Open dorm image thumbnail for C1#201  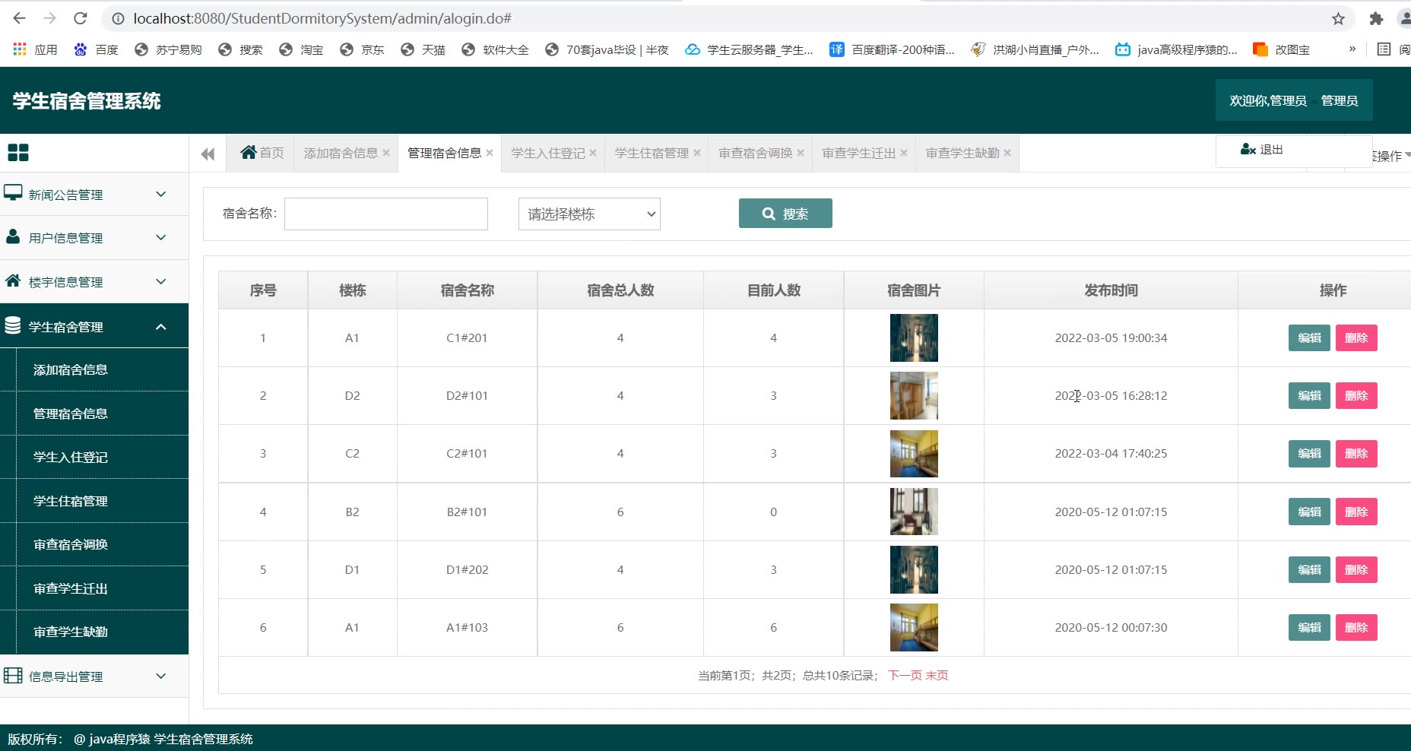(x=914, y=337)
